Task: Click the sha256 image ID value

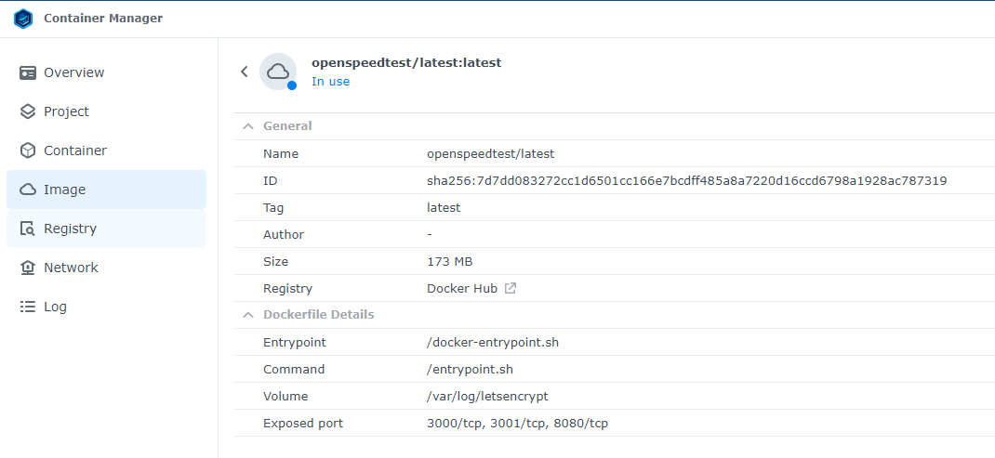Action: click(686, 180)
